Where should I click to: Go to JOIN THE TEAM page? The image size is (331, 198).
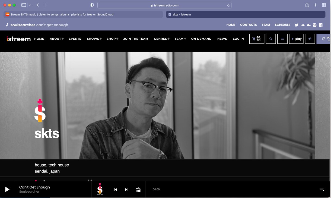pos(136,39)
